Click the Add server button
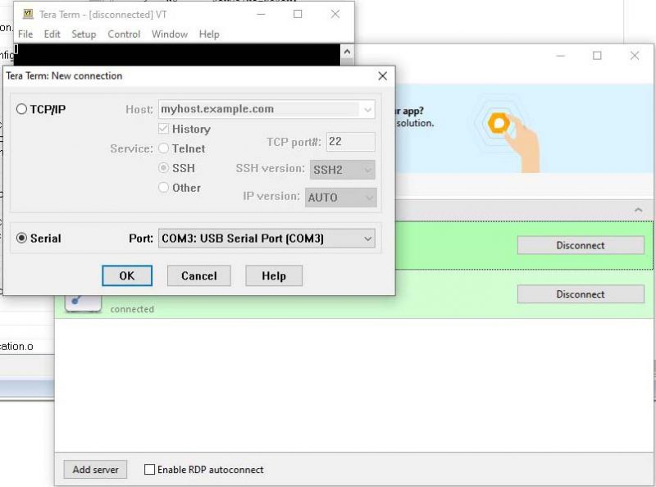 [95, 470]
